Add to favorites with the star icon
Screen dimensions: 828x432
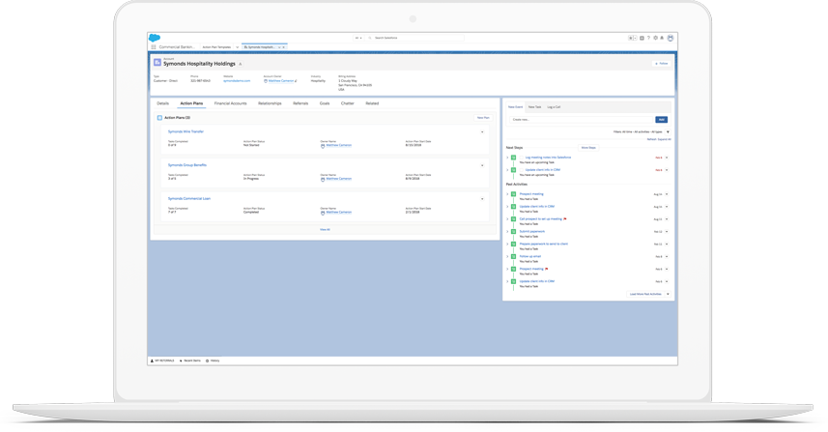630,38
